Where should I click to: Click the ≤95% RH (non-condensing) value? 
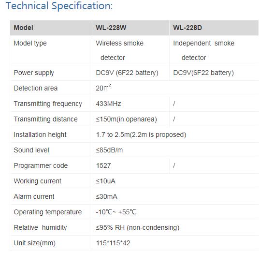(138, 227)
